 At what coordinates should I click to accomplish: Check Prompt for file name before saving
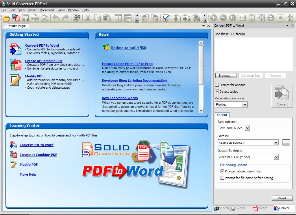pos(222,178)
